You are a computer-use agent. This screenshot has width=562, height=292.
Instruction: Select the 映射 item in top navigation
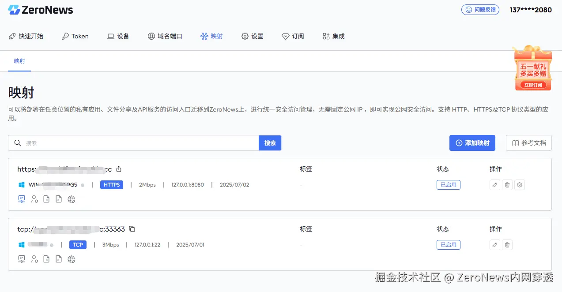click(x=211, y=36)
